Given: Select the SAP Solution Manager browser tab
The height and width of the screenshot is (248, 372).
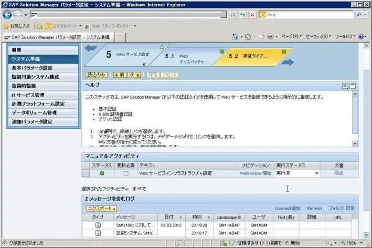Looking at the screenshot, I should point(58,37).
